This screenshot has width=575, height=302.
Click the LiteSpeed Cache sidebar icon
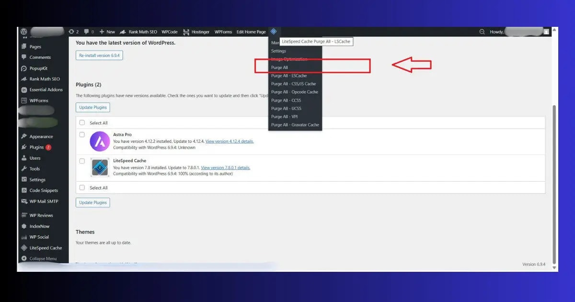24,248
